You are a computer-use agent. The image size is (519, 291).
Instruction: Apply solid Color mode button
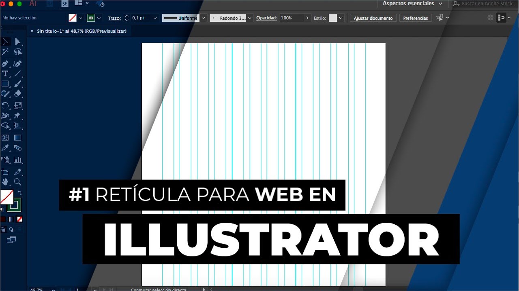pos(3,219)
